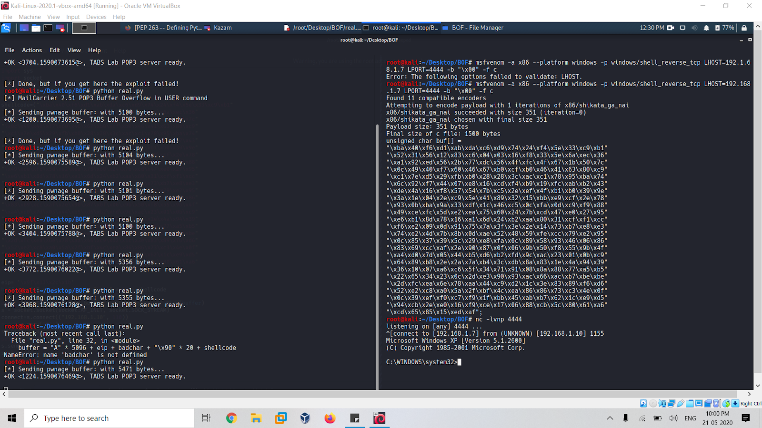Launch the terminal emulator from Kali panel
Viewport: 762px width, 428px height.
click(48, 28)
